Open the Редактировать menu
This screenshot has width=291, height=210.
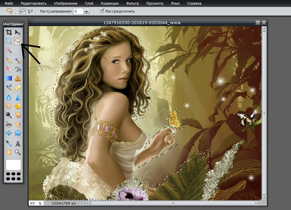click(34, 3)
